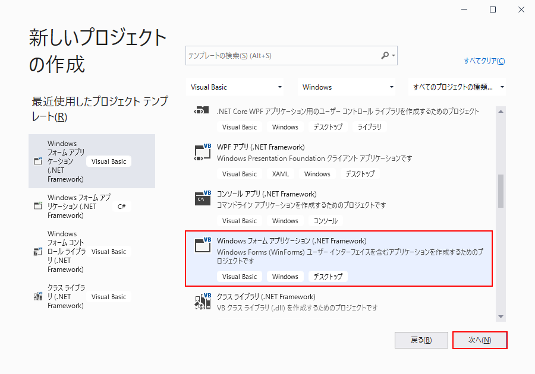Minimize the new project dialog window
The image size is (535, 374).
point(464,9)
